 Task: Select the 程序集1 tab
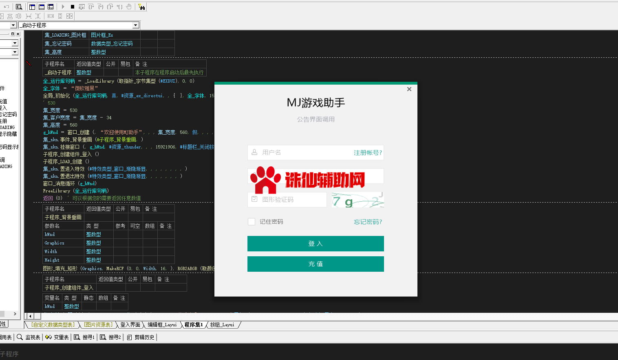[x=194, y=325]
